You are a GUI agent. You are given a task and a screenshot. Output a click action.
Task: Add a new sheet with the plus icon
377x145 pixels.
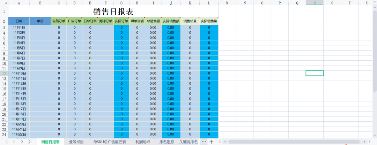tap(211, 142)
